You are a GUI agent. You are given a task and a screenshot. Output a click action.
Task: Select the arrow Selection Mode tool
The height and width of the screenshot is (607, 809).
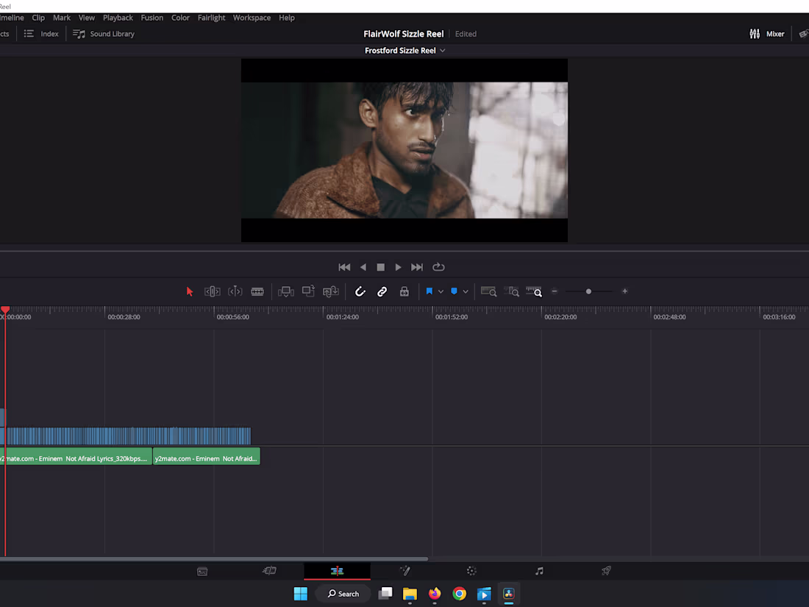pos(190,291)
